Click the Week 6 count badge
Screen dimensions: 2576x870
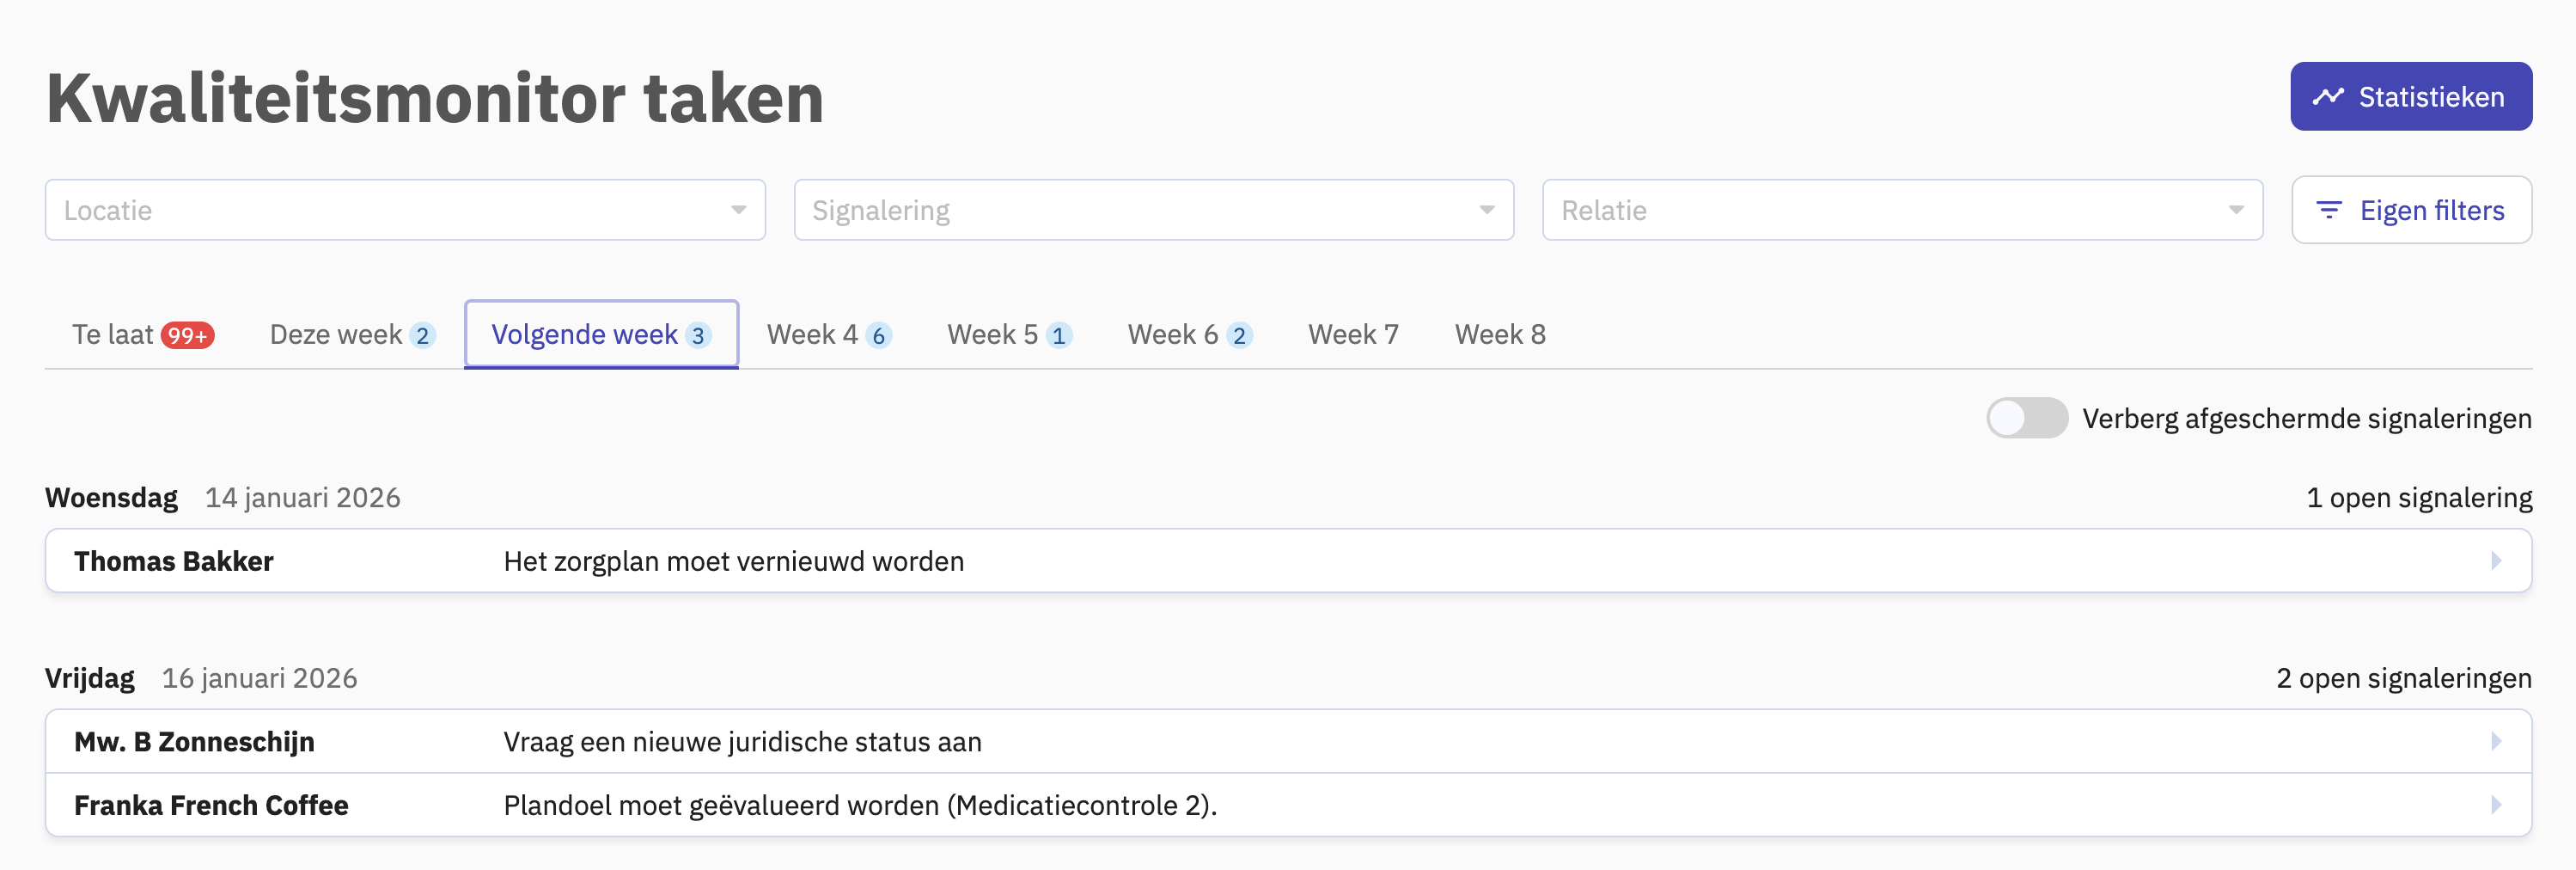point(1239,335)
